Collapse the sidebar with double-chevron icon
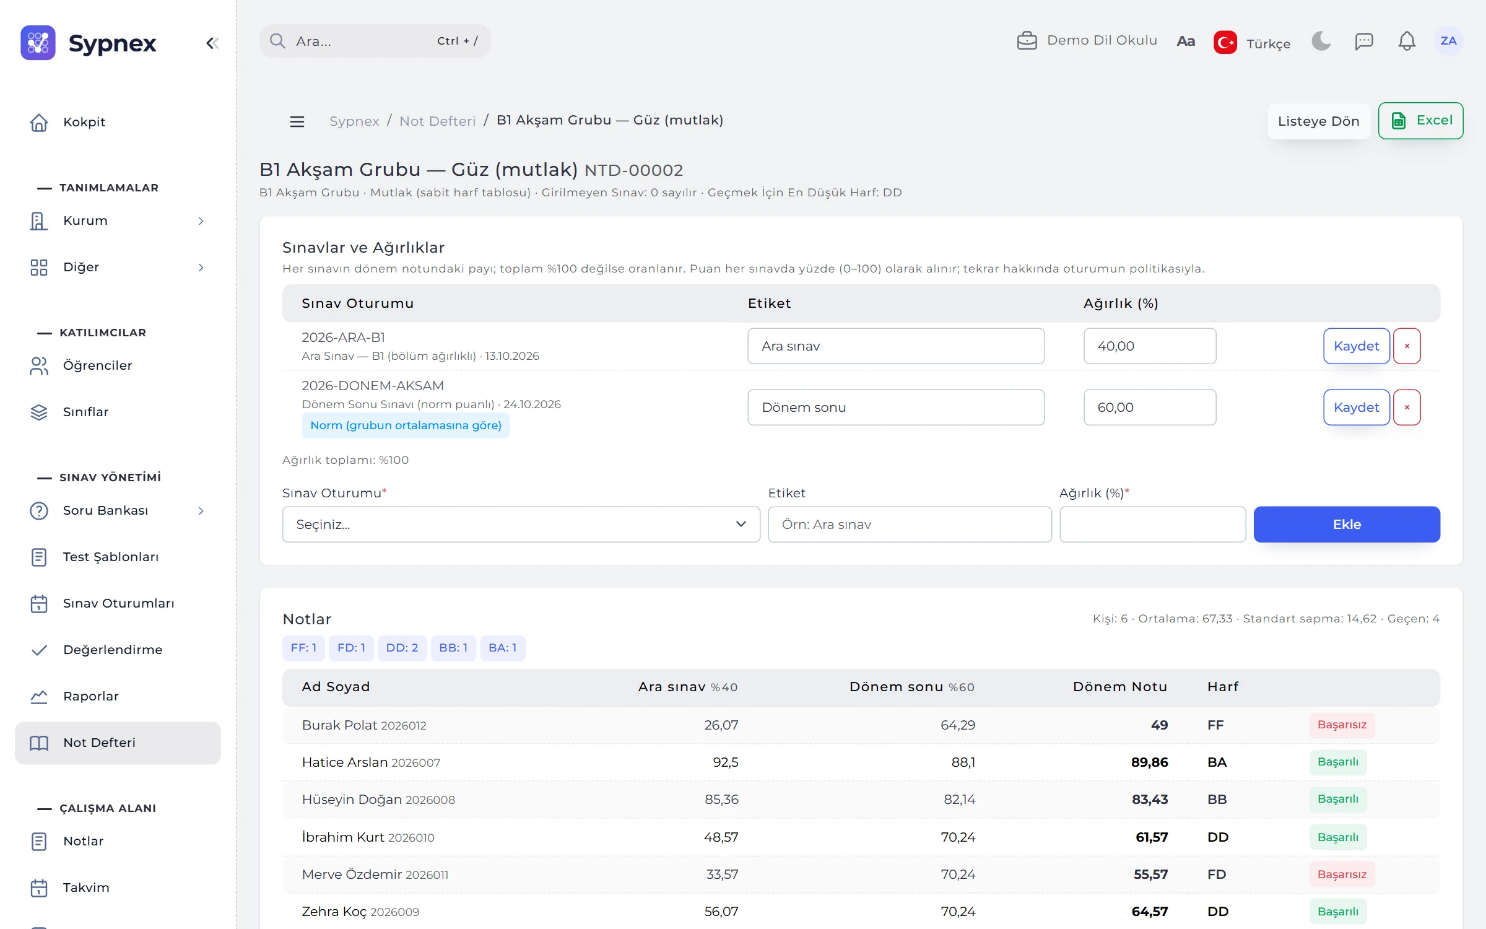This screenshot has width=1486, height=929. [x=212, y=43]
